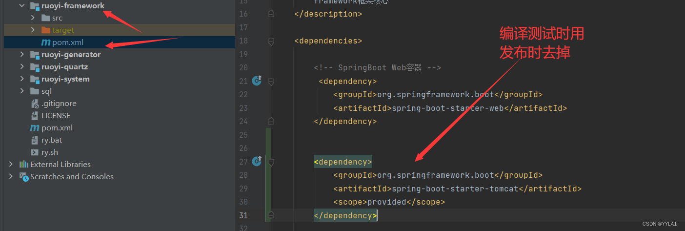Click the orange target folder icon
This screenshot has width=685, height=231.
point(46,30)
